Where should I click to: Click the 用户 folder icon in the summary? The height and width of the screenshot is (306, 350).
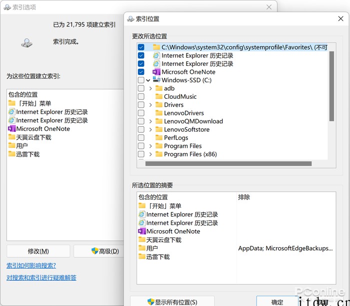click(142, 248)
